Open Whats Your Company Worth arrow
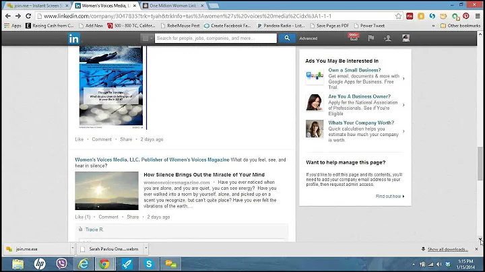The width and height of the screenshot is (485, 272). 403,131
